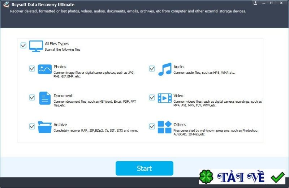Click 'Files generated by well-known programs' text
The width and height of the screenshot is (289, 188).
(216, 132)
